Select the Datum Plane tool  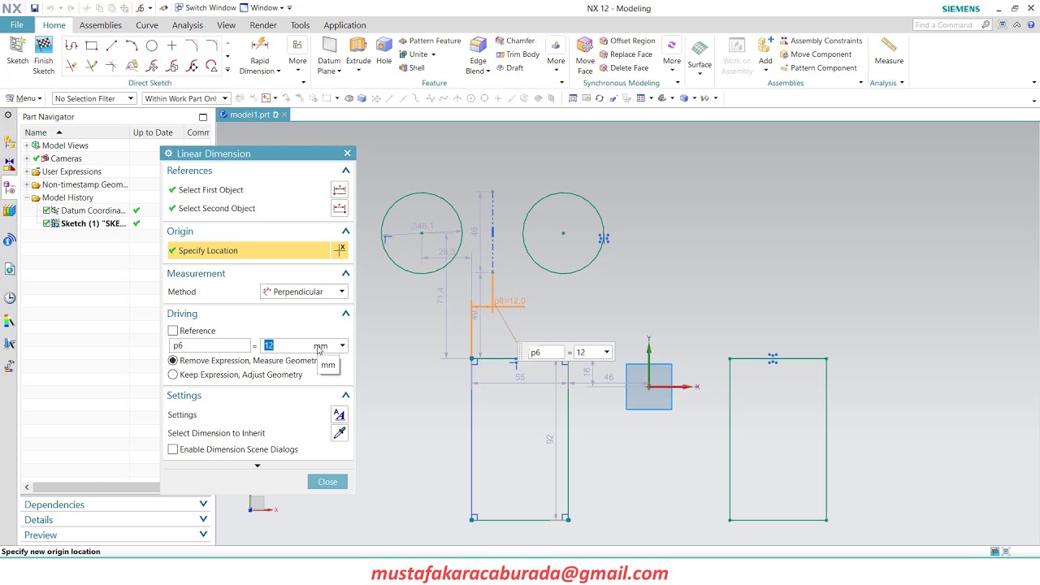329,54
